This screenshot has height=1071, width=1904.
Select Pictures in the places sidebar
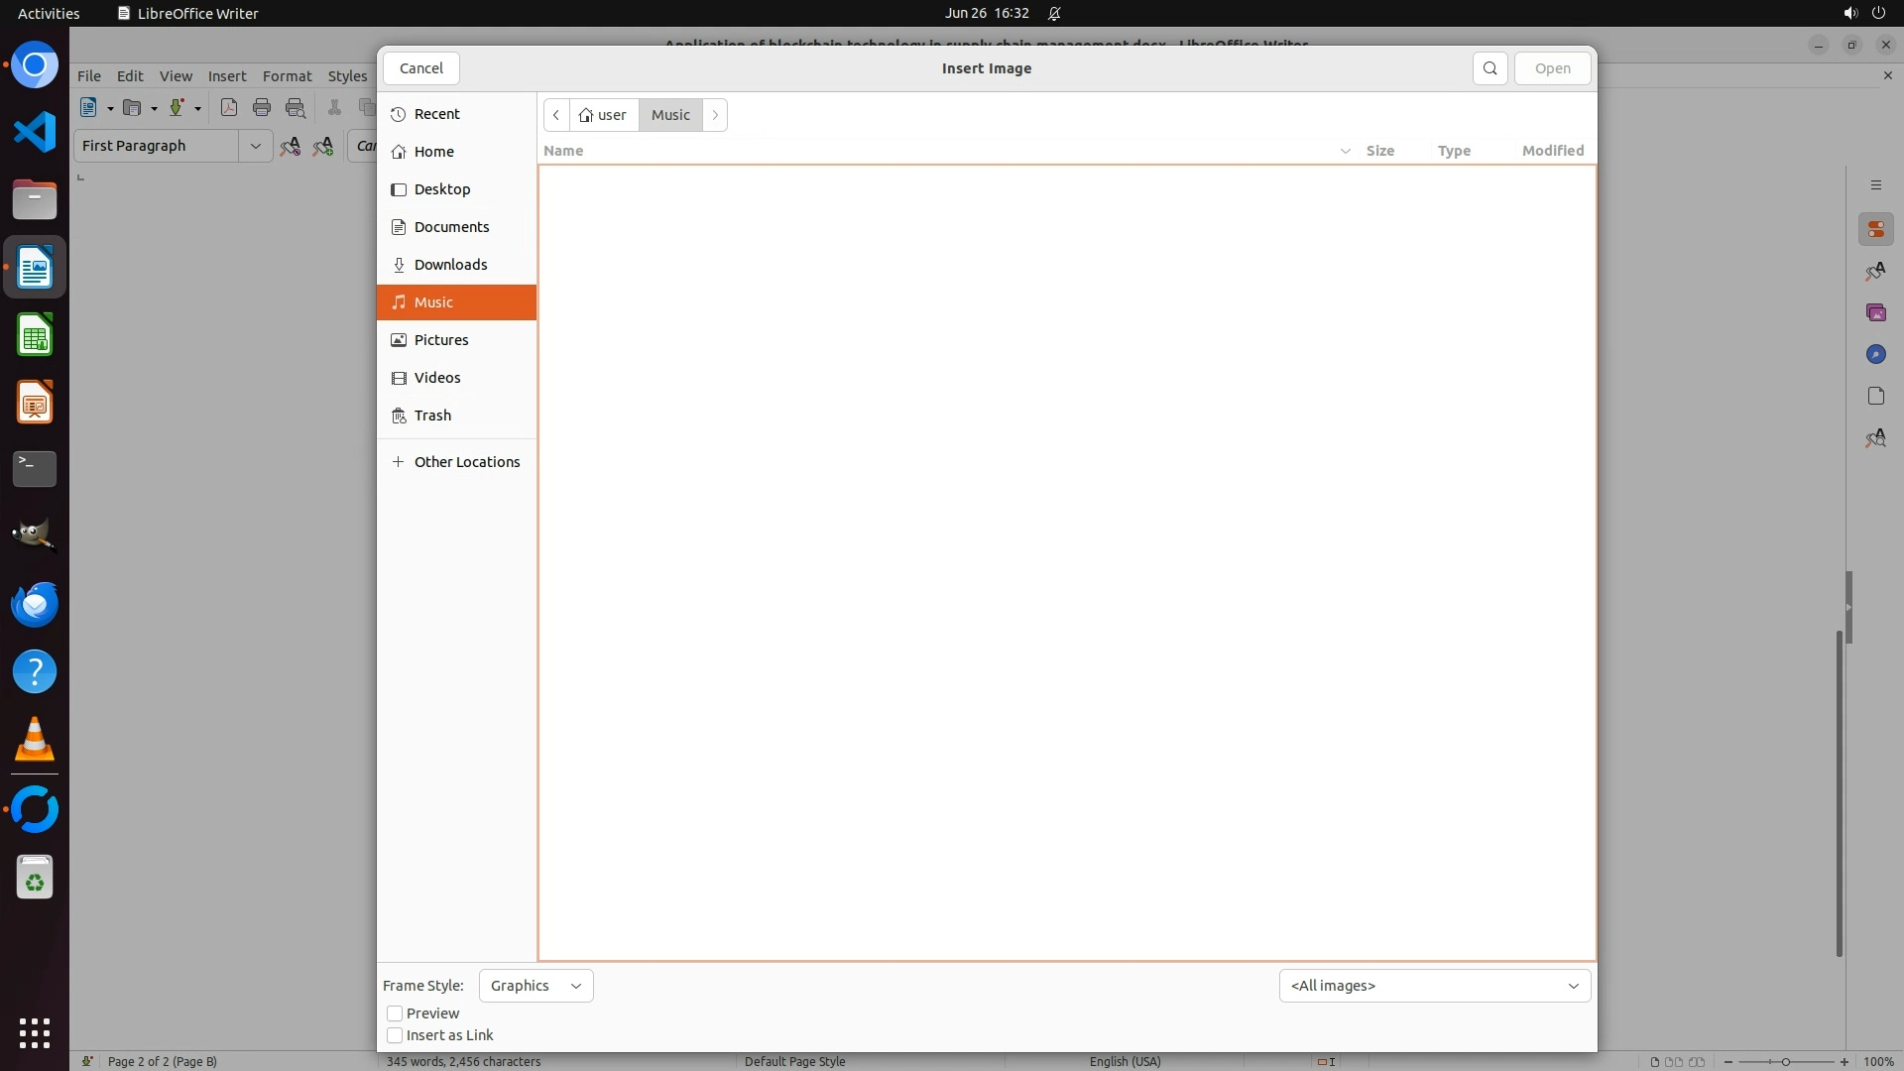(441, 340)
